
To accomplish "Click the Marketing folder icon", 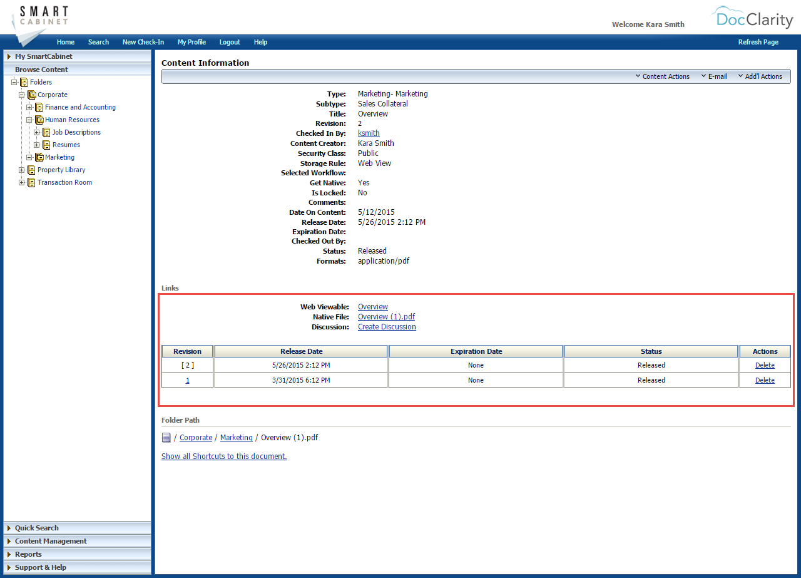I will pyautogui.click(x=38, y=157).
